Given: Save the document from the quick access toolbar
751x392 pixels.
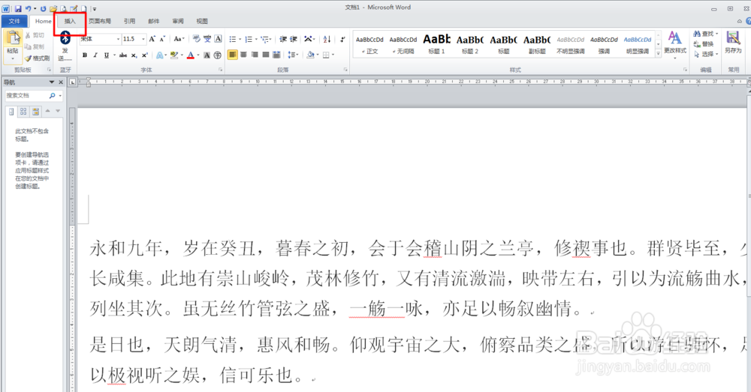Looking at the screenshot, I should (18, 8).
